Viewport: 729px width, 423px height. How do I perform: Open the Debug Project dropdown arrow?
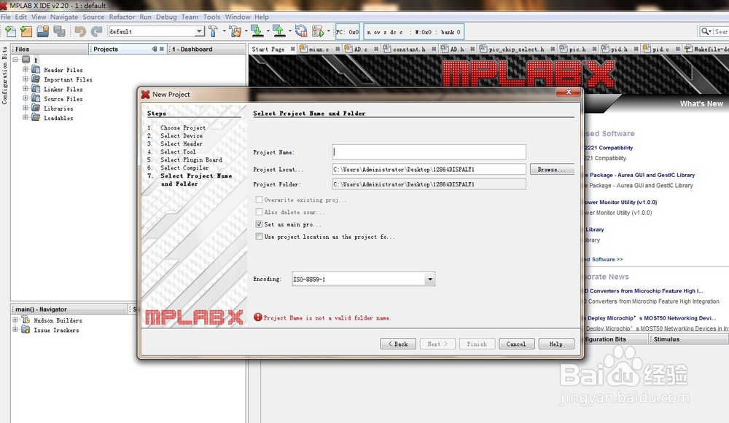click(328, 31)
